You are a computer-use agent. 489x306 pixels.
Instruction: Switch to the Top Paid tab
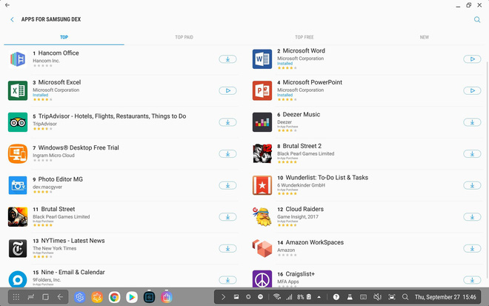[x=184, y=37]
